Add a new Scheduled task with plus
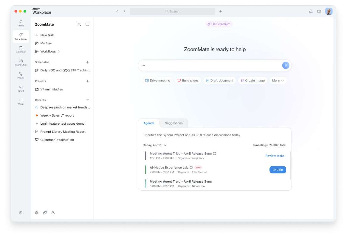This screenshot has height=238, width=347. (87, 62)
